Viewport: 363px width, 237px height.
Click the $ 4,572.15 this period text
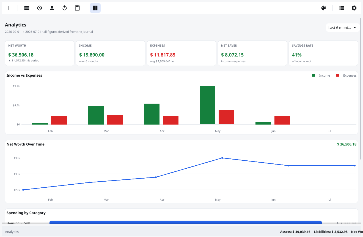click(x=24, y=60)
